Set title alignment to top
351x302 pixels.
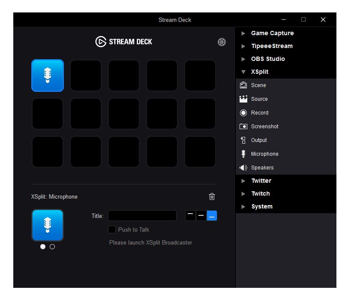point(190,215)
